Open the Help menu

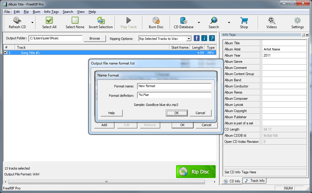pos(92,12)
